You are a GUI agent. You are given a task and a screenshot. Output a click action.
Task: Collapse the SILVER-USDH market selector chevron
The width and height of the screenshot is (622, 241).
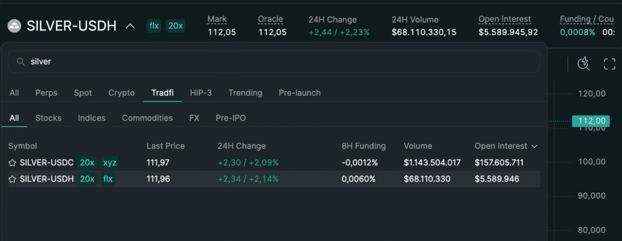(x=130, y=27)
